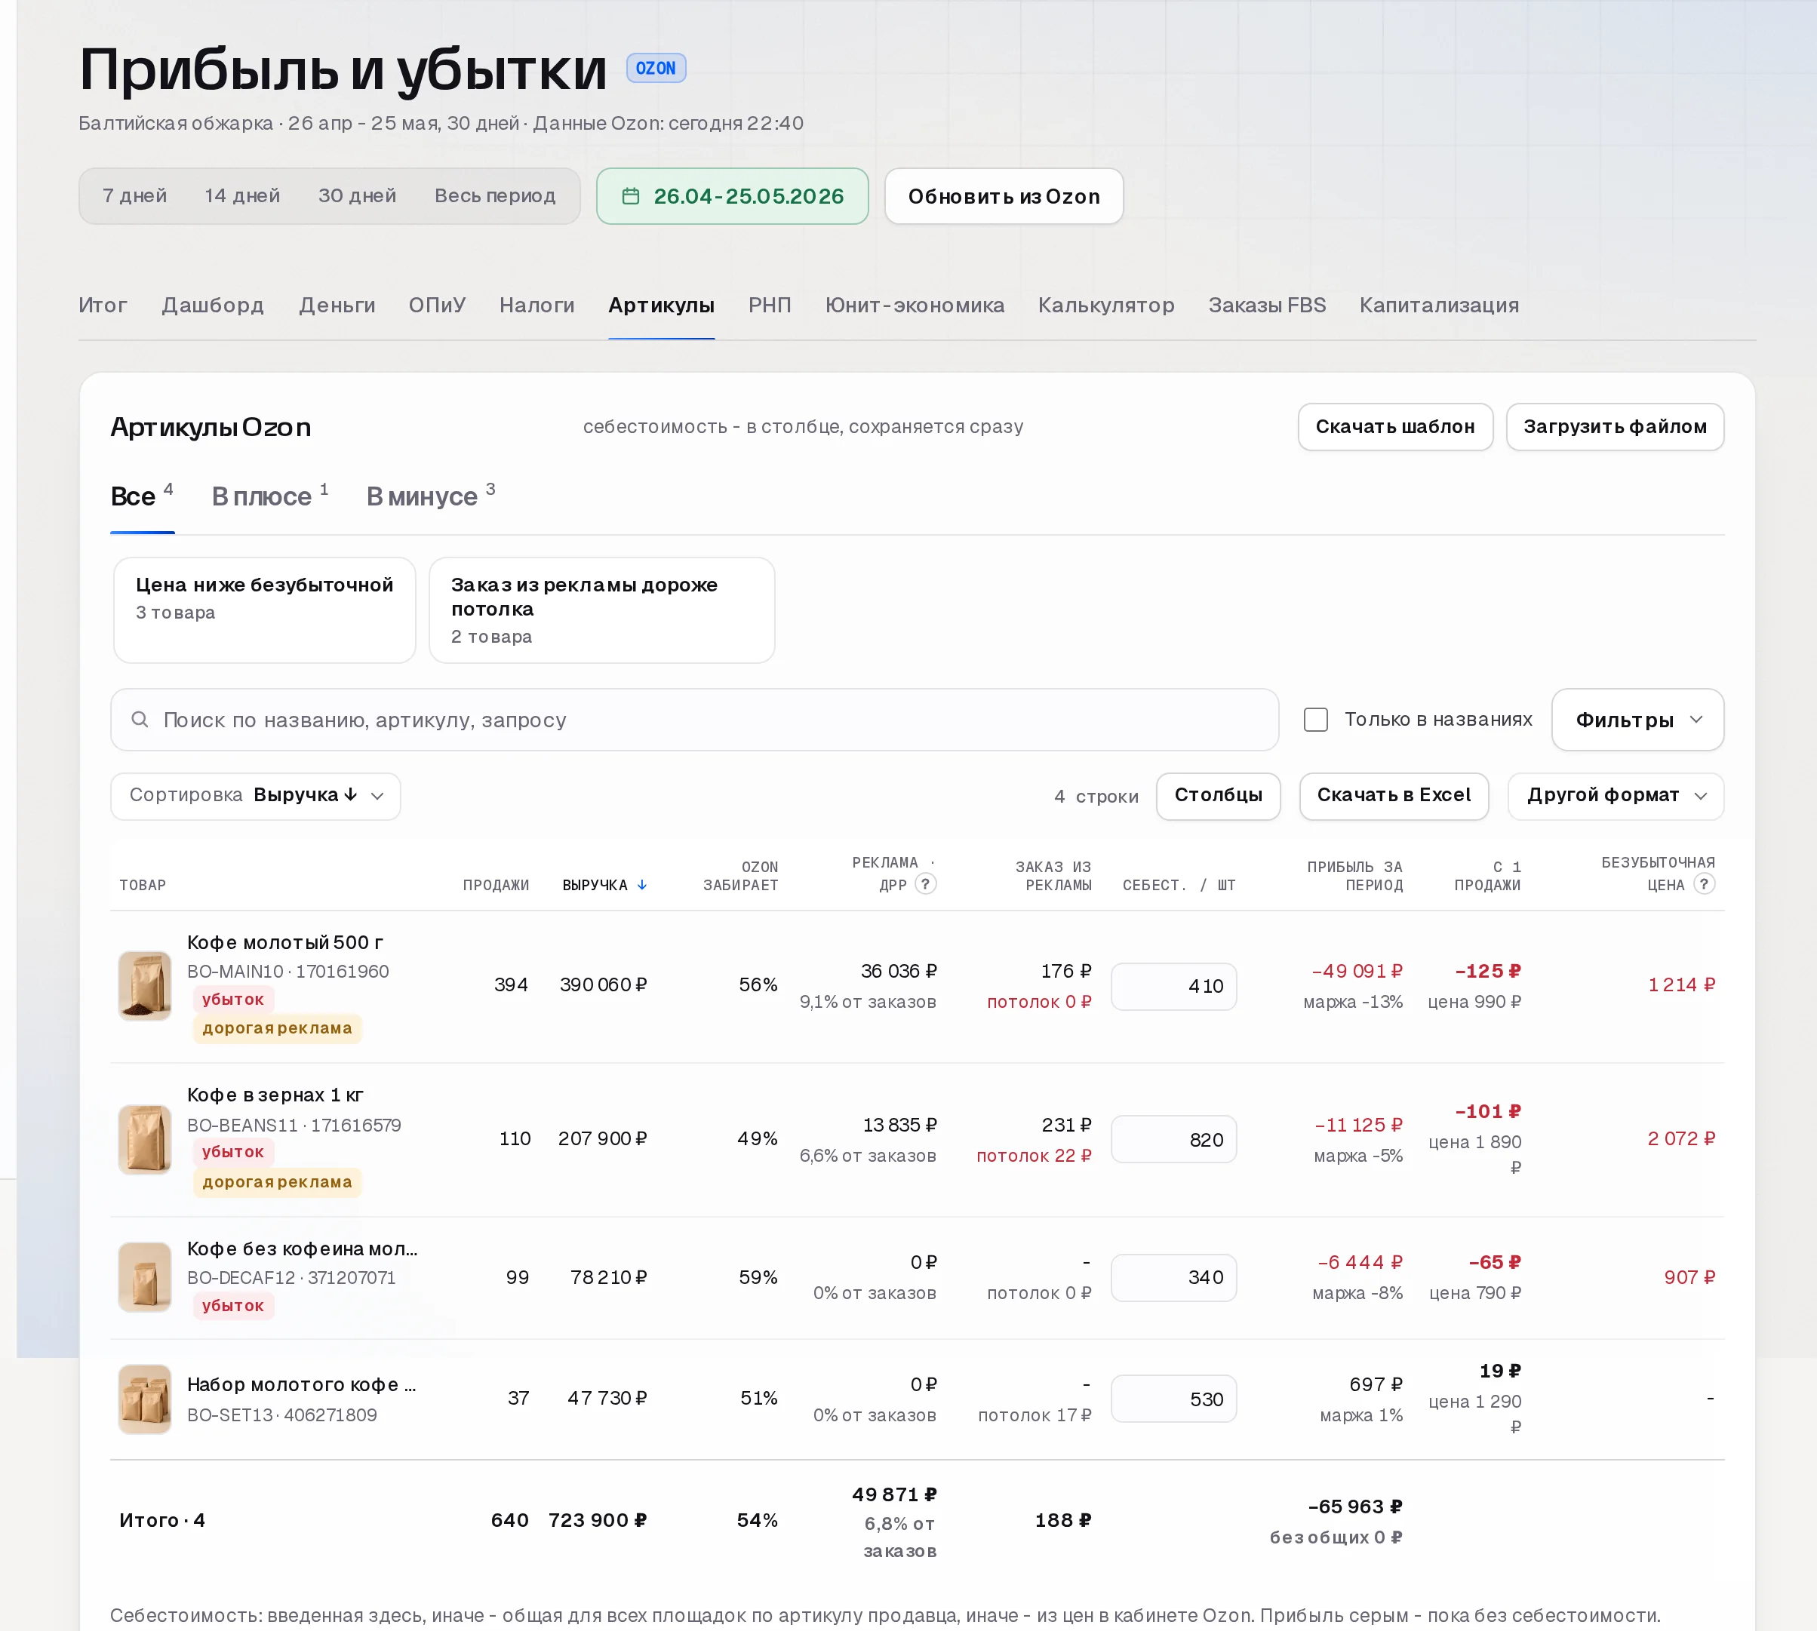The image size is (1817, 1631).
Task: Open the Капитализация tab
Action: 1439,306
